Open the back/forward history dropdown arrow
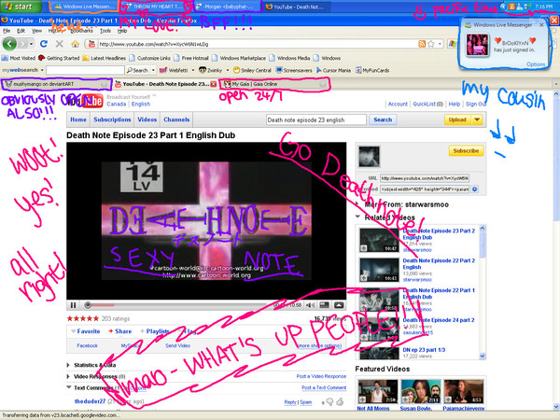This screenshot has height=420, width=560. tap(32, 44)
